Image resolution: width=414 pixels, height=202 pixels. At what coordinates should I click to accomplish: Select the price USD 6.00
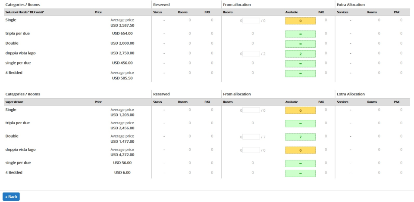pos(122,172)
